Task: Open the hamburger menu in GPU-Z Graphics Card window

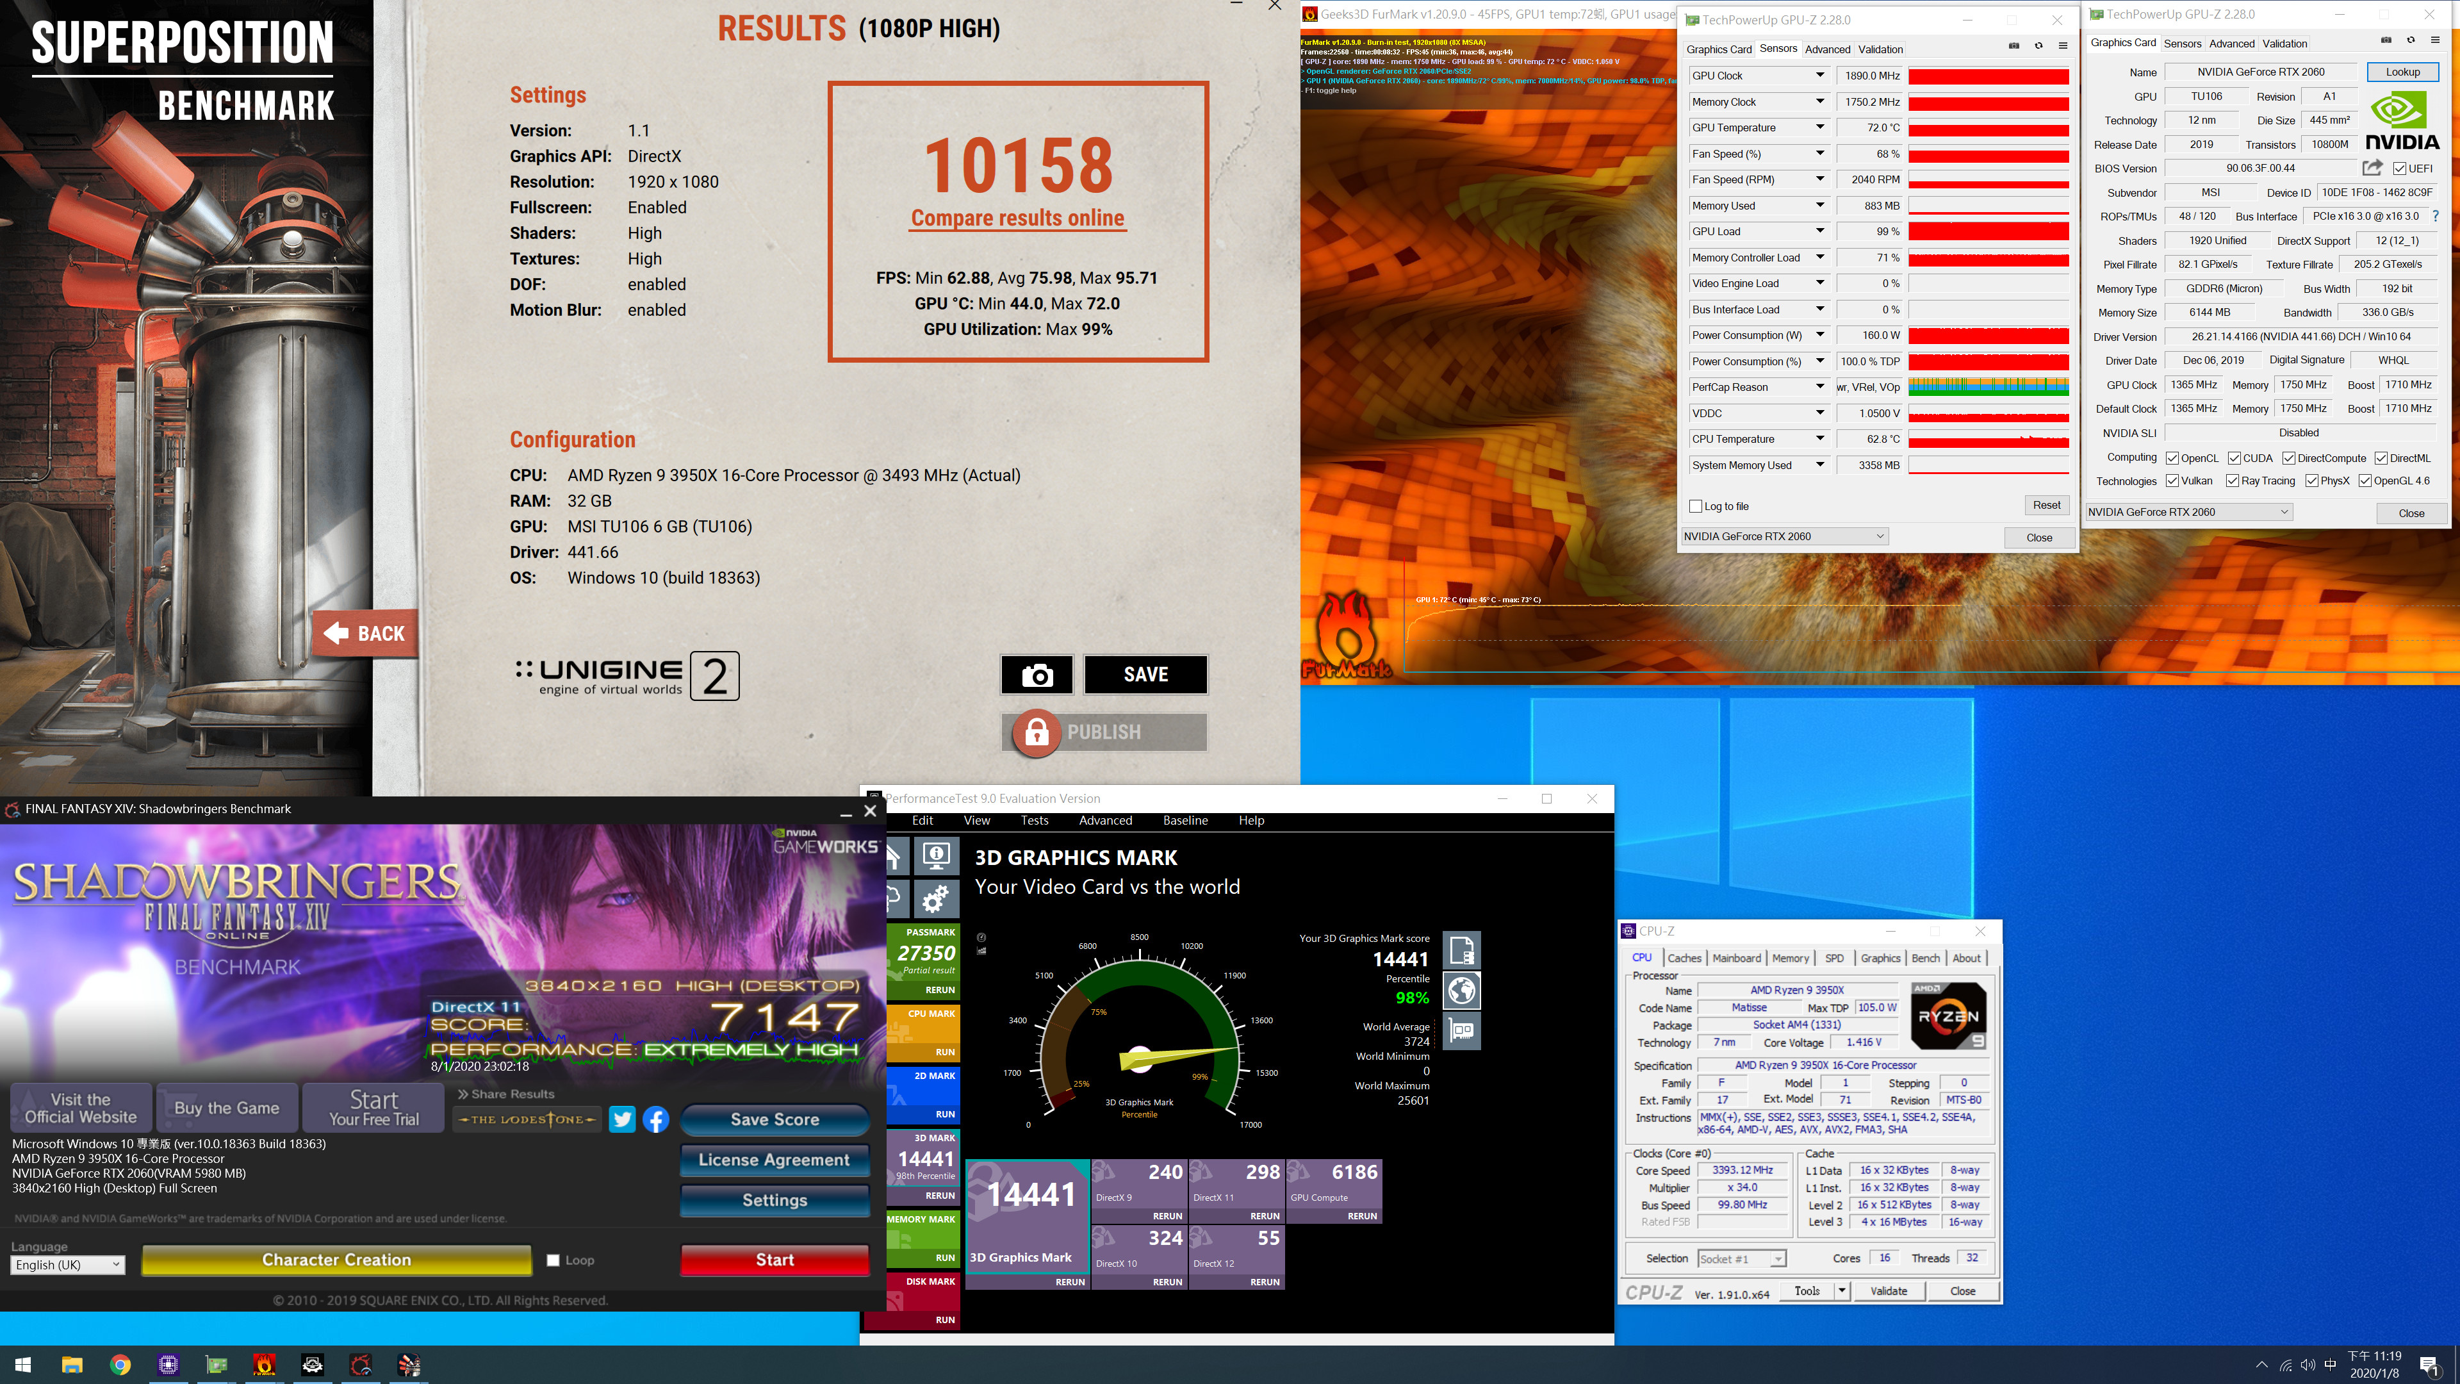Action: pyautogui.click(x=2434, y=40)
